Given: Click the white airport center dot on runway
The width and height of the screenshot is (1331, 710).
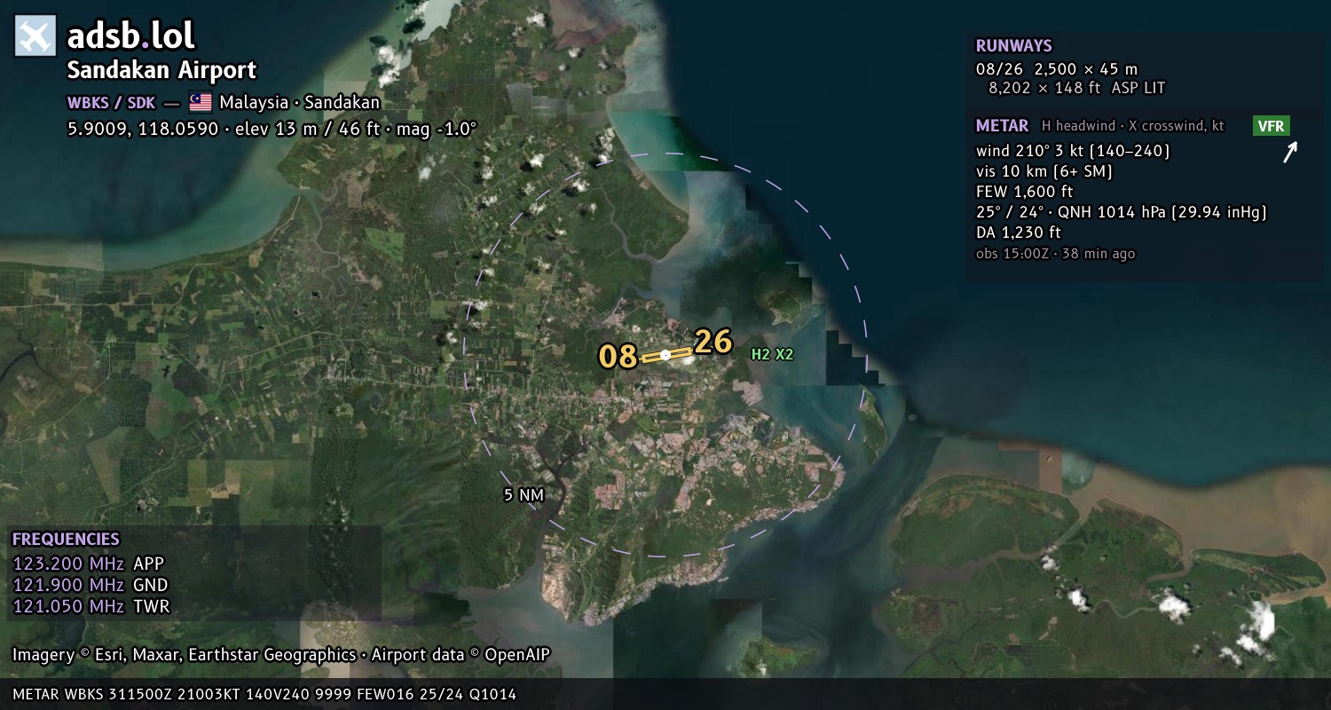Looking at the screenshot, I should click(665, 355).
